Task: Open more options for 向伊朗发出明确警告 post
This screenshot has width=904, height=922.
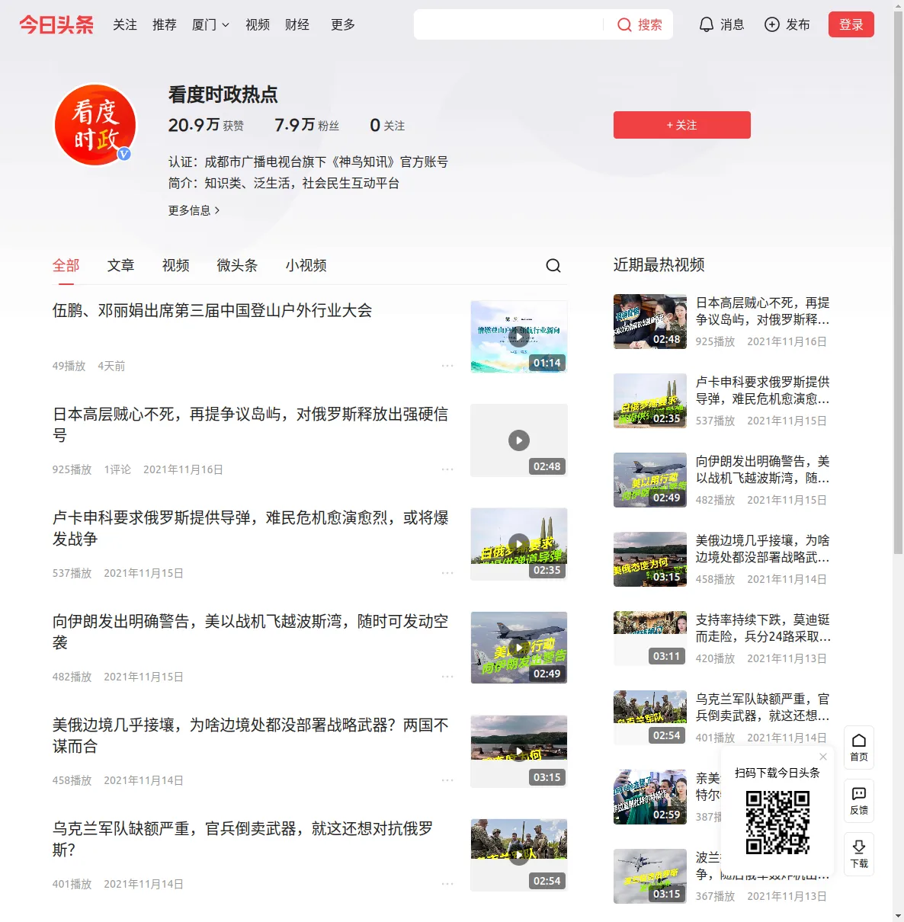Action: 447,677
